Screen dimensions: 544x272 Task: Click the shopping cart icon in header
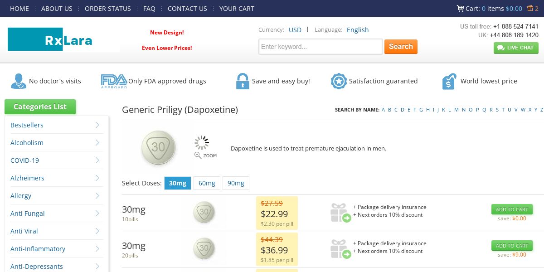[x=460, y=8]
